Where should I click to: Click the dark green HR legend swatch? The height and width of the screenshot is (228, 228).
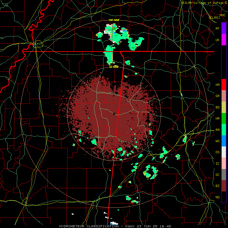pyautogui.click(x=224, y=119)
